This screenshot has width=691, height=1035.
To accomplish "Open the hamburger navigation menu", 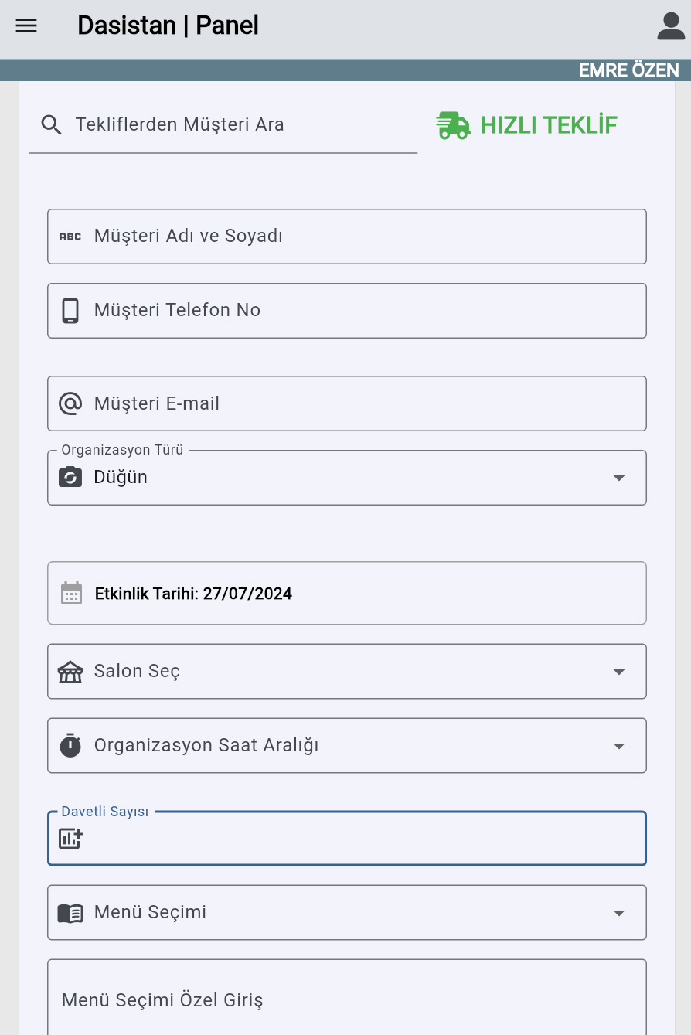I will tap(26, 26).
